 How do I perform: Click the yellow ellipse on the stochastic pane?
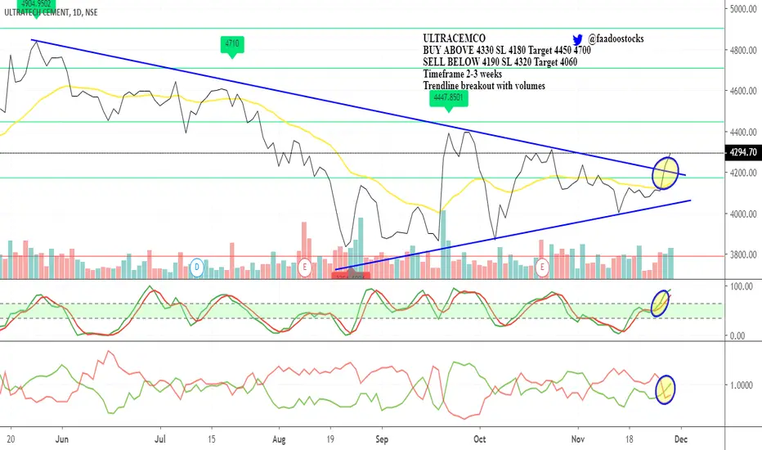coord(660,303)
